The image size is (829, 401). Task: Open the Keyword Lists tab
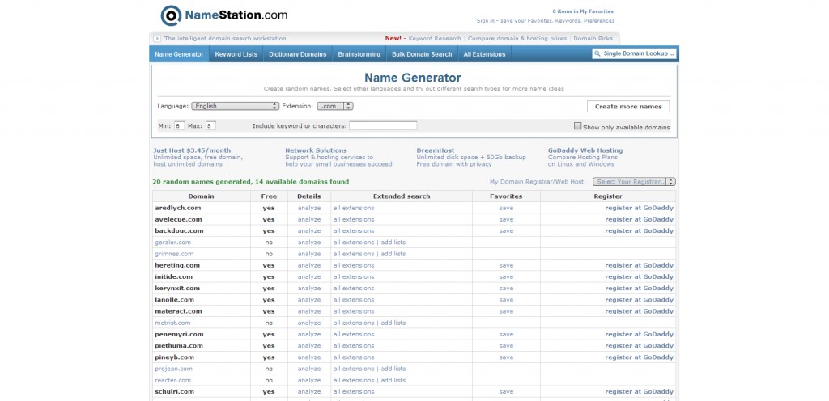coord(236,54)
